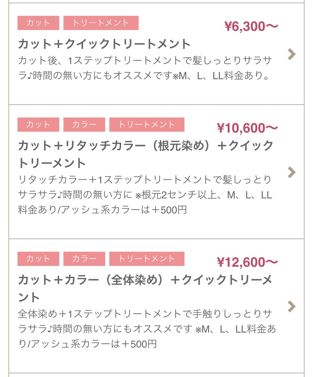This screenshot has height=377, width=313.
Task: Tap chevron on the ¥12,600 全体染め item
Action: [x=291, y=306]
